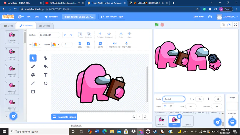The image size is (240, 135).
Task: Expand Chrome tab search chevron
Action: tap(212, 3)
